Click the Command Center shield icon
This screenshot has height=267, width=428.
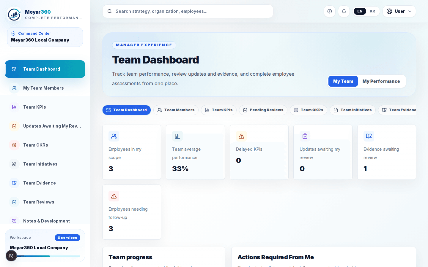pos(13,34)
